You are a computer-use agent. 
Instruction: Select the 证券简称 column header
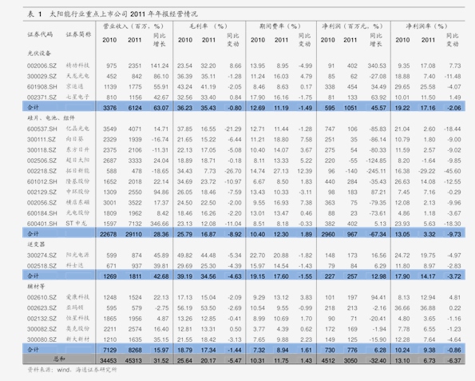point(78,34)
